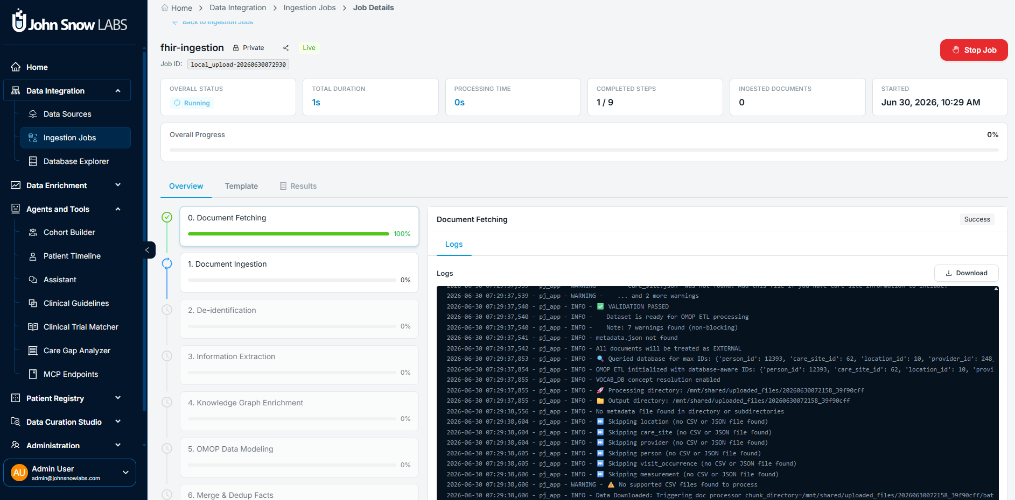Click the Success status label
The image size is (1015, 500).
977,219
